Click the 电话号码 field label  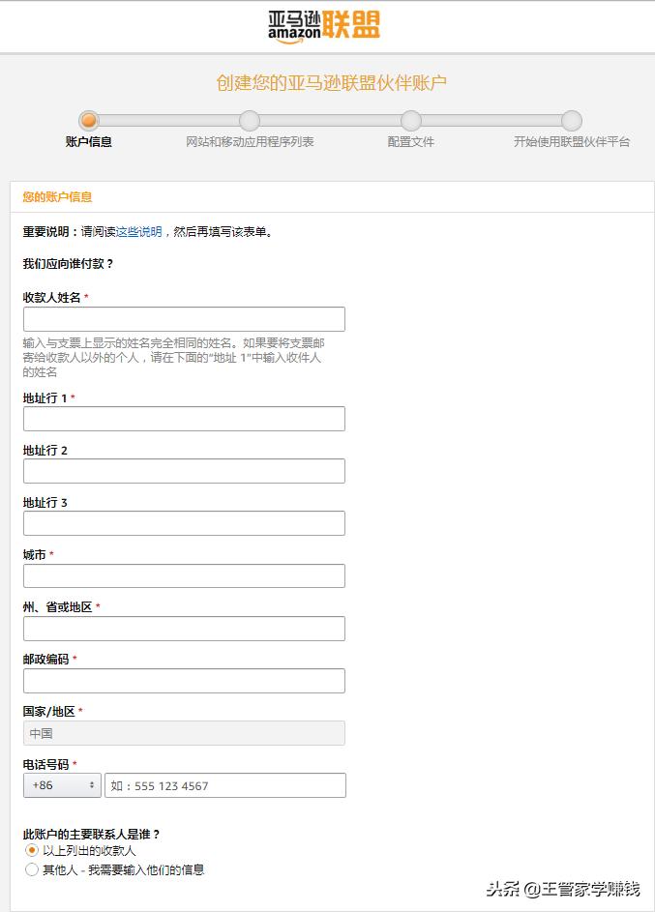tap(45, 764)
